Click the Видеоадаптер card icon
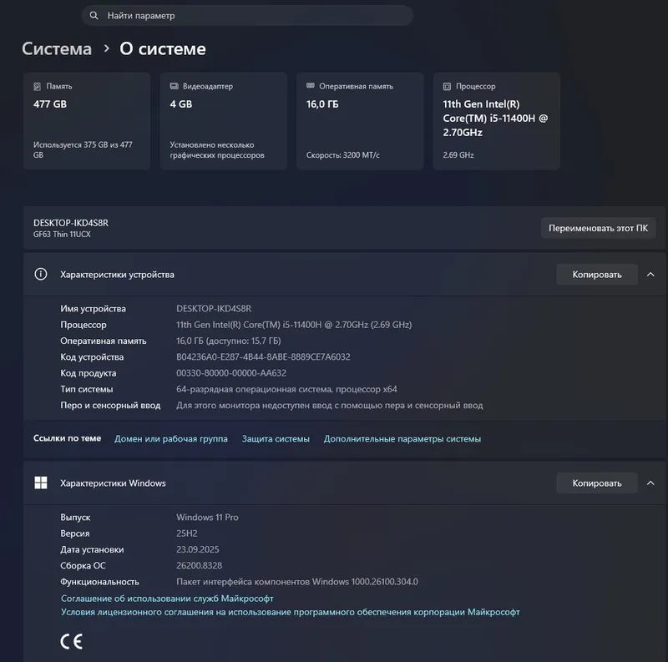Viewport: 668px width, 662px height. tap(174, 86)
